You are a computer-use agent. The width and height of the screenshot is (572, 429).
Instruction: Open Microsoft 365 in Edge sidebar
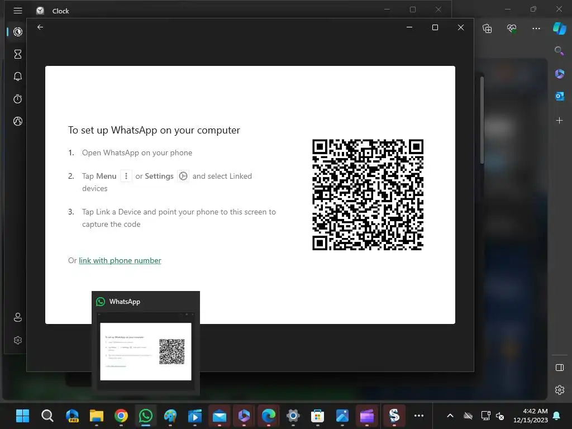click(x=559, y=74)
